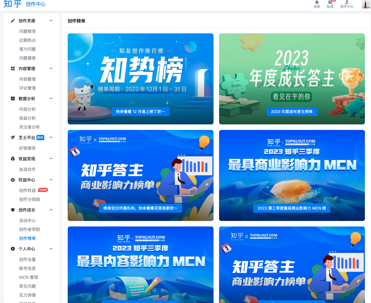This screenshot has width=371, height=303.
Task: Click the chart icon next to 数据分析
Action: pos(13,98)
